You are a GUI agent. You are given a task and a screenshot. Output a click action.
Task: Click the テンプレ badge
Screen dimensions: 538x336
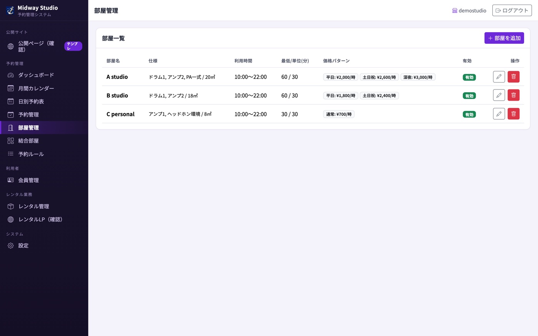(x=73, y=46)
